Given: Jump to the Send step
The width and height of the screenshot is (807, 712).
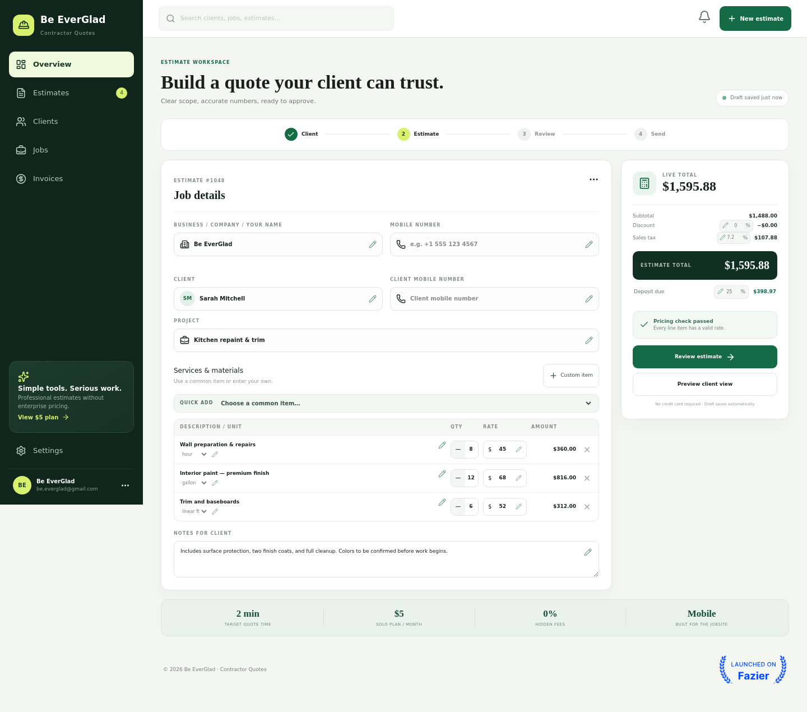Looking at the screenshot, I should coord(650,134).
